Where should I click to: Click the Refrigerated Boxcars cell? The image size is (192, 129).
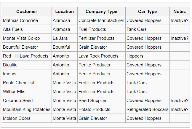click(x=148, y=109)
